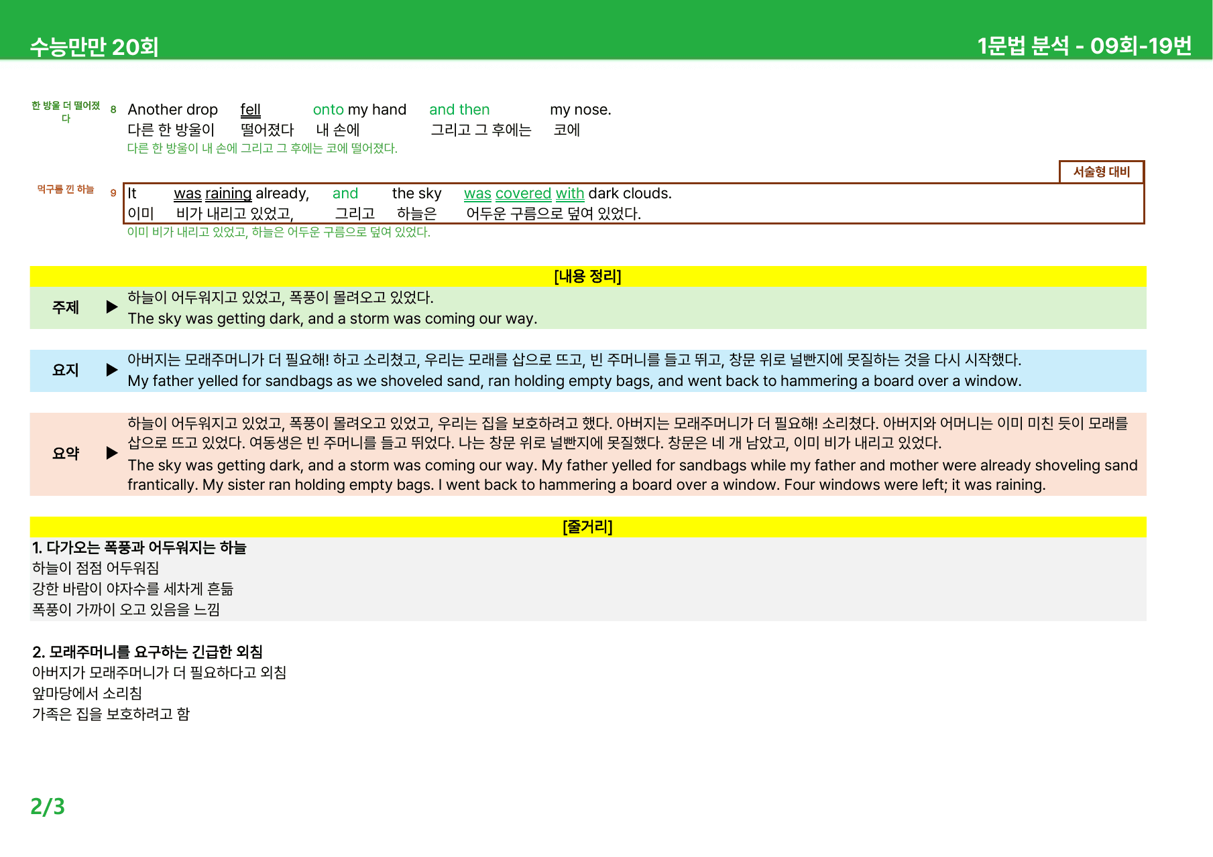Image resolution: width=1213 pixels, height=857 pixels.
Task: Click the 주제 label
Action: click(66, 307)
